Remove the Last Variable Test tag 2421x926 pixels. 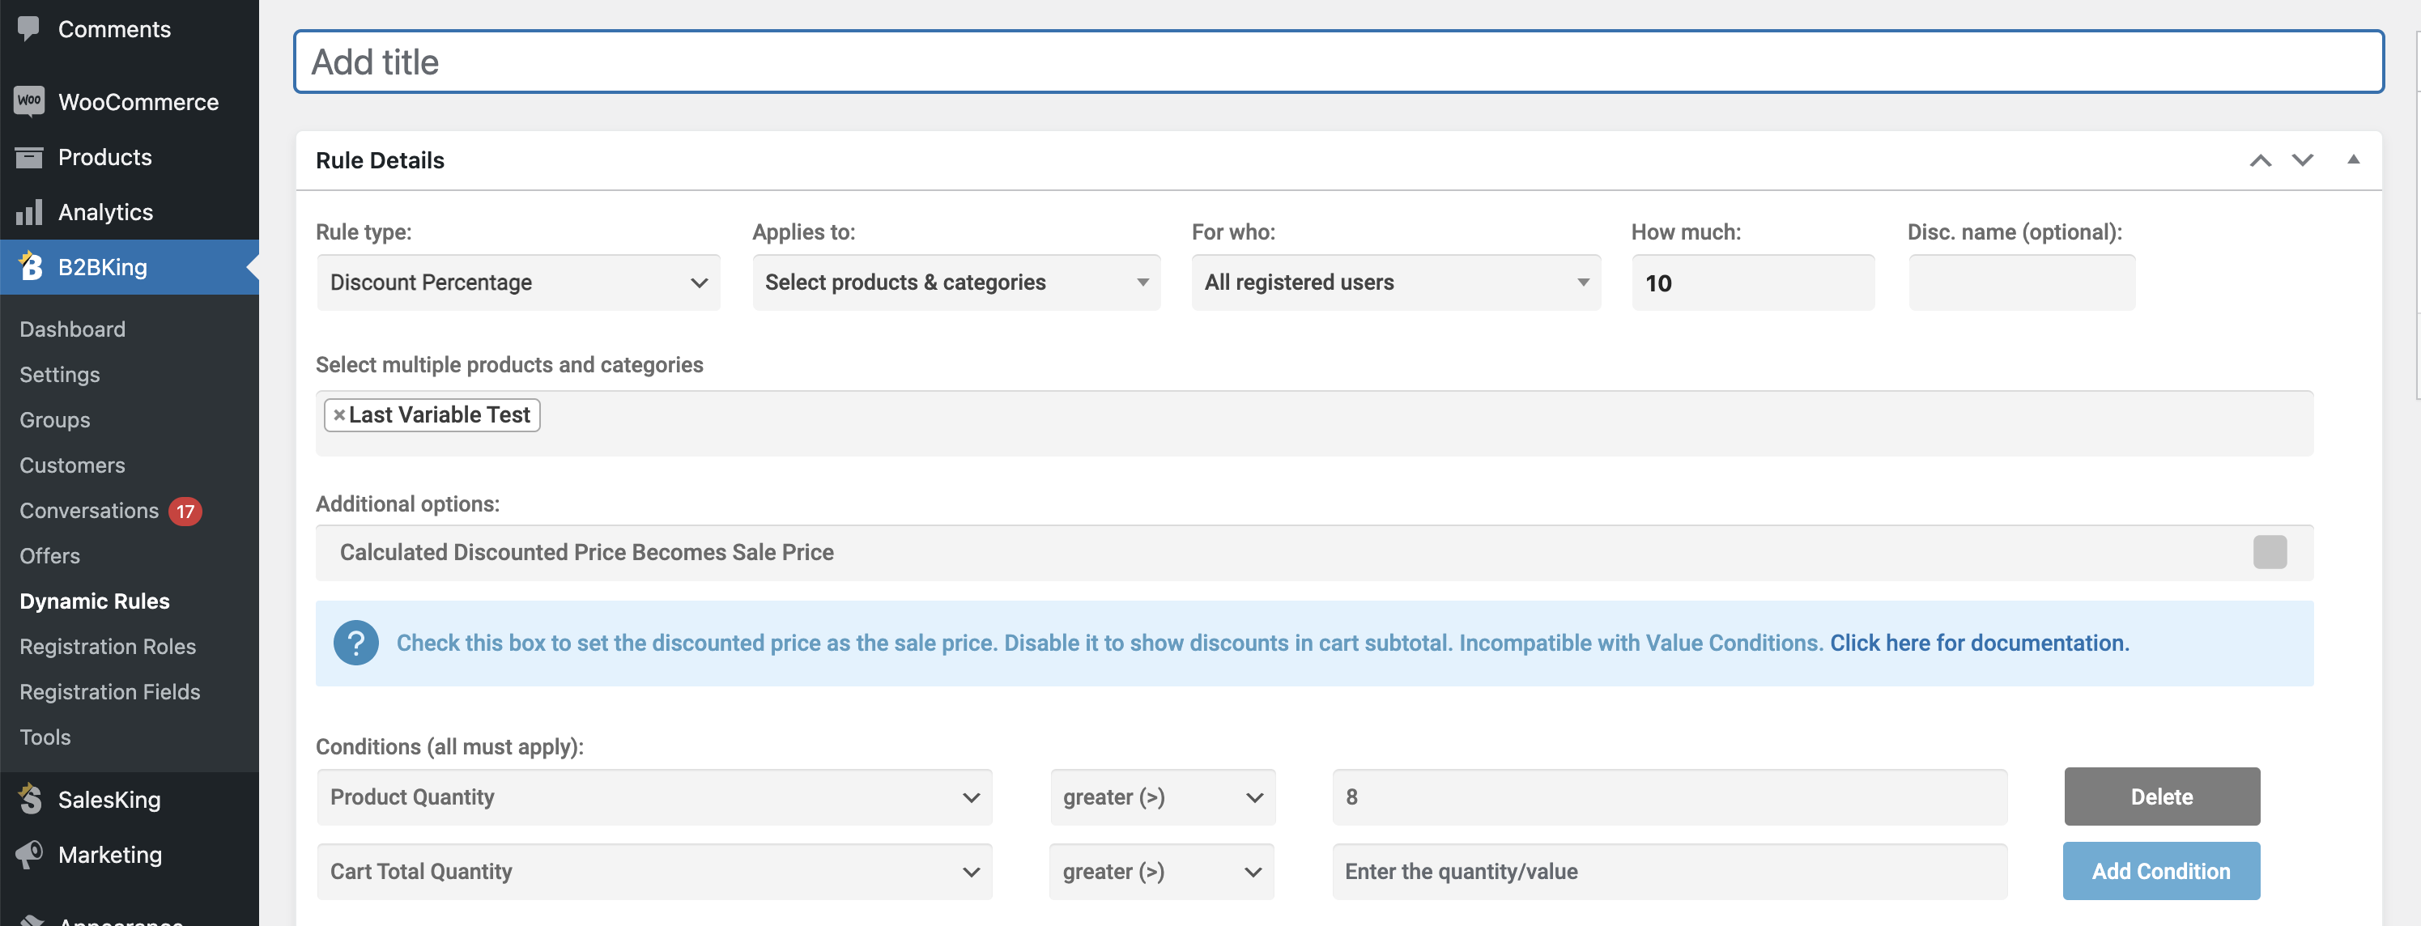coord(339,414)
